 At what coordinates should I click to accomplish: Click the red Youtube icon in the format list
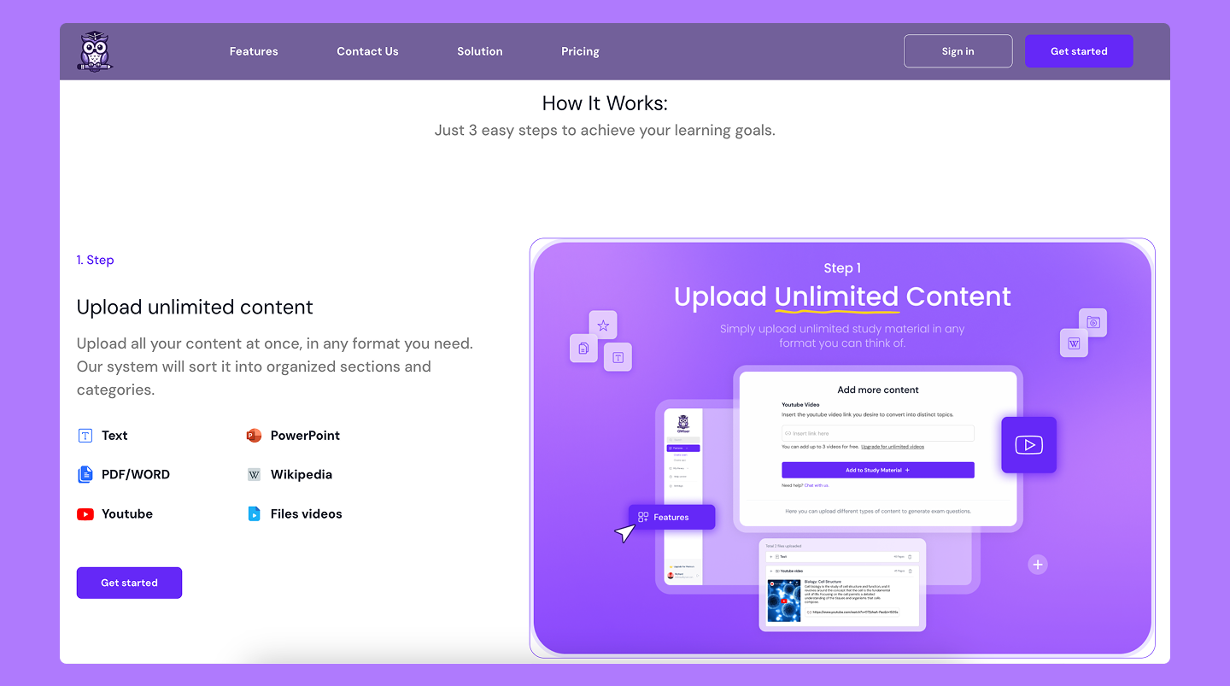coord(85,514)
